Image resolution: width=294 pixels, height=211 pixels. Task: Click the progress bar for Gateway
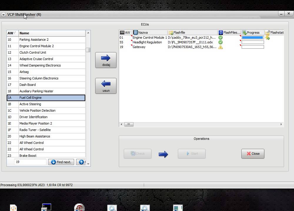[x=253, y=47]
